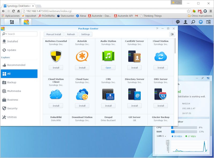The width and height of the screenshot is (214, 158).
Task: Toggle the package sort order icon
Action: click(172, 34)
